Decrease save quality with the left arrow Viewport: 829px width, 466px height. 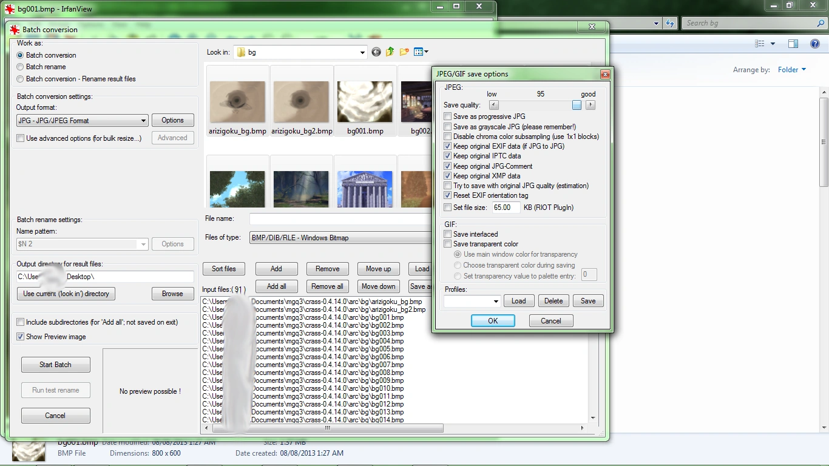click(494, 105)
